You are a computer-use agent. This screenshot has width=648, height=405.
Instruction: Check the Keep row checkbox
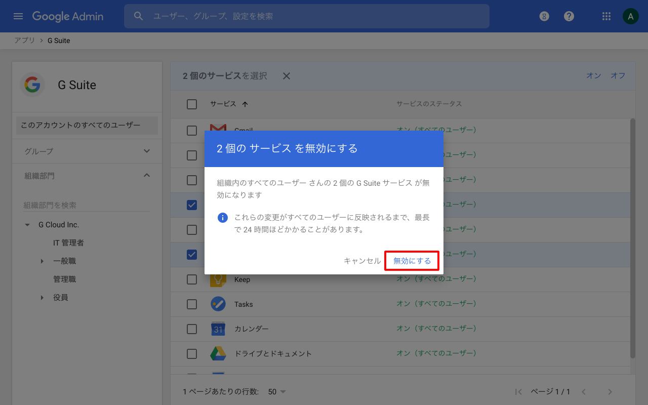[x=192, y=279]
